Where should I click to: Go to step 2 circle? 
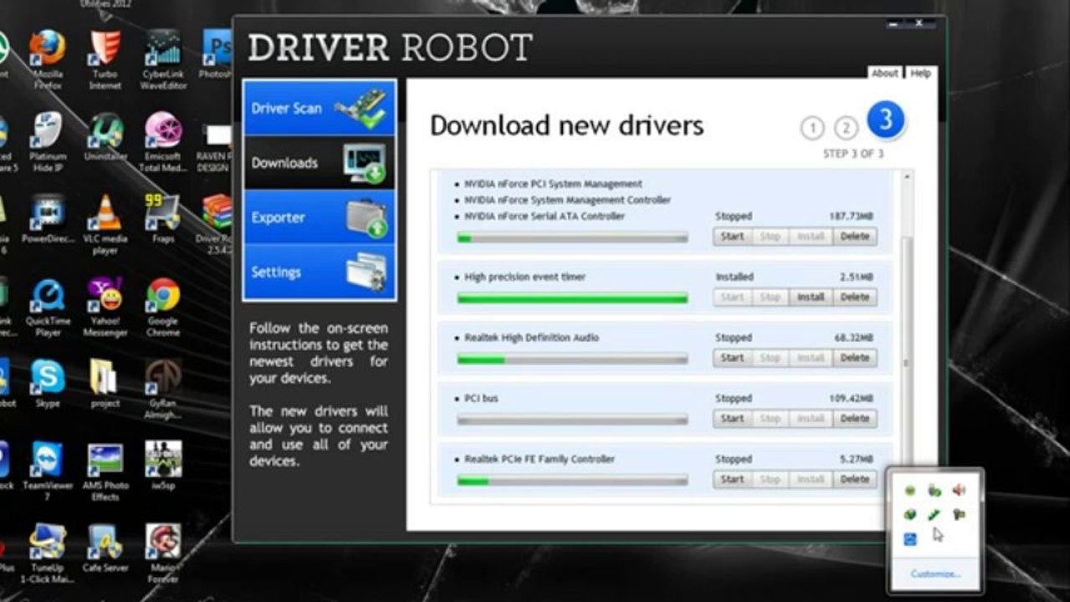(846, 128)
